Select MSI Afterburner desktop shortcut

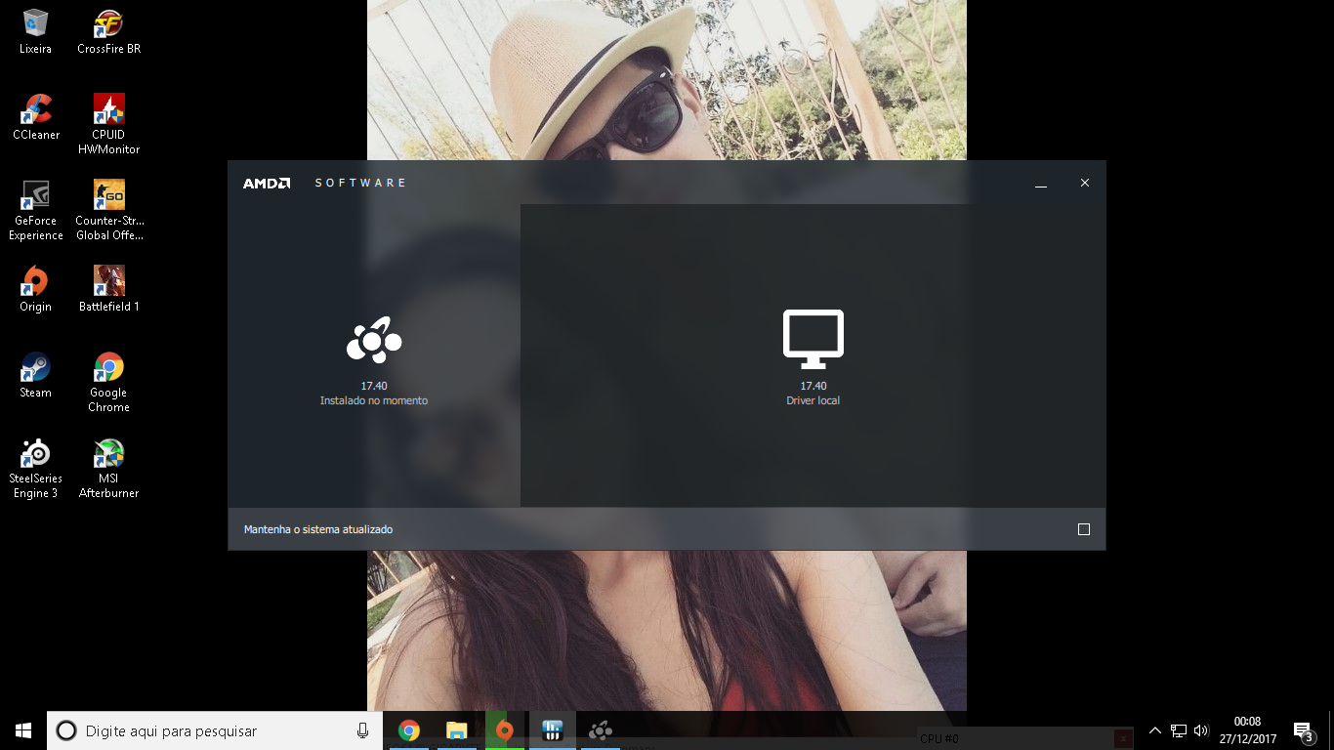(108, 468)
